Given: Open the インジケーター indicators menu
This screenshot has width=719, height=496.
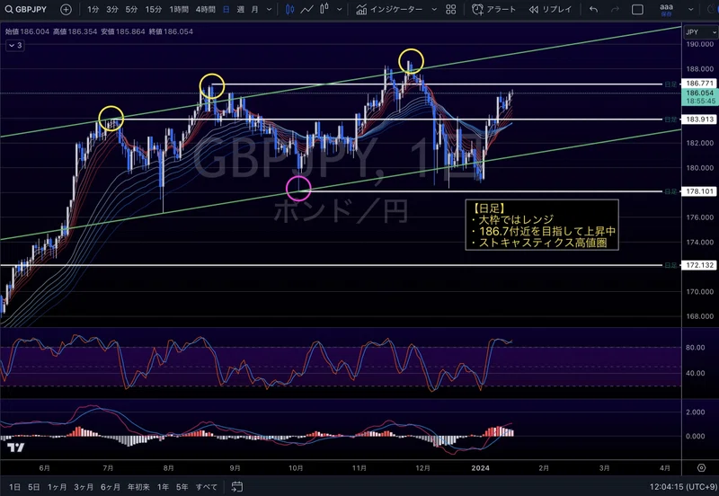Looking at the screenshot, I should [389, 9].
